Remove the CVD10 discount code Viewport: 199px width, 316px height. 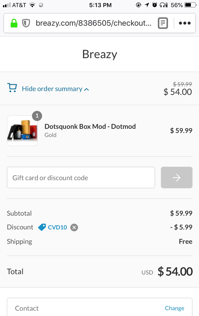74,227
